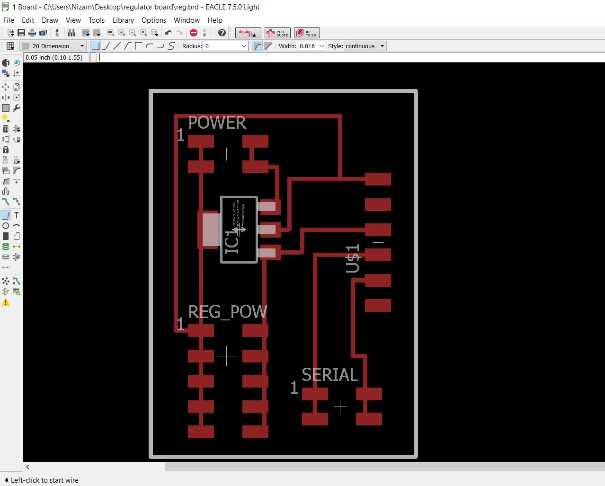This screenshot has height=486, width=605.
Task: Select the Copy tool
Action: tap(17, 87)
